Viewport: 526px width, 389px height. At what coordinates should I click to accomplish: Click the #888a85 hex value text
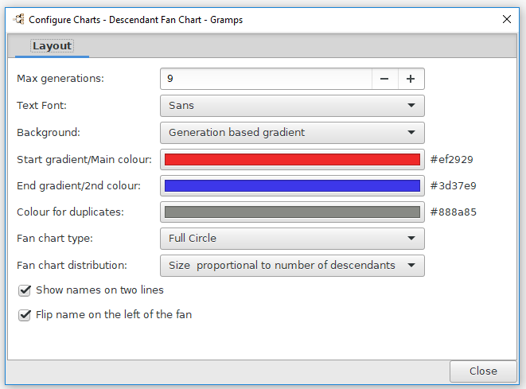coord(454,212)
